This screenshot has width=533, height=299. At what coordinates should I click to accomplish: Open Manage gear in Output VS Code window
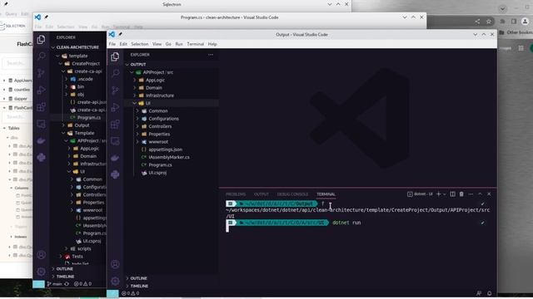click(x=115, y=281)
